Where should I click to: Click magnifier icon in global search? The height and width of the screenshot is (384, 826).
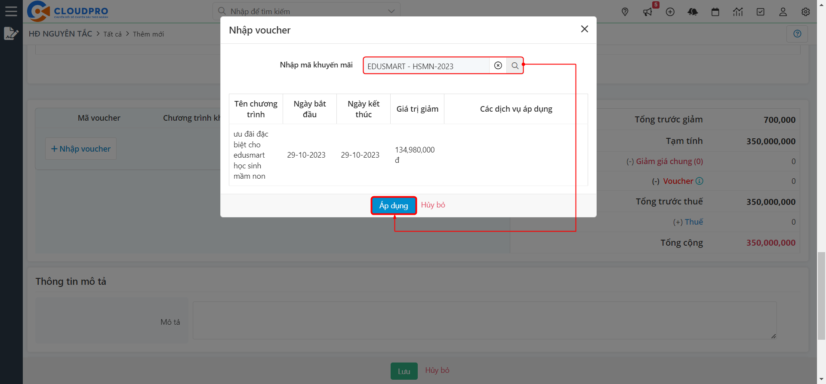pos(222,11)
